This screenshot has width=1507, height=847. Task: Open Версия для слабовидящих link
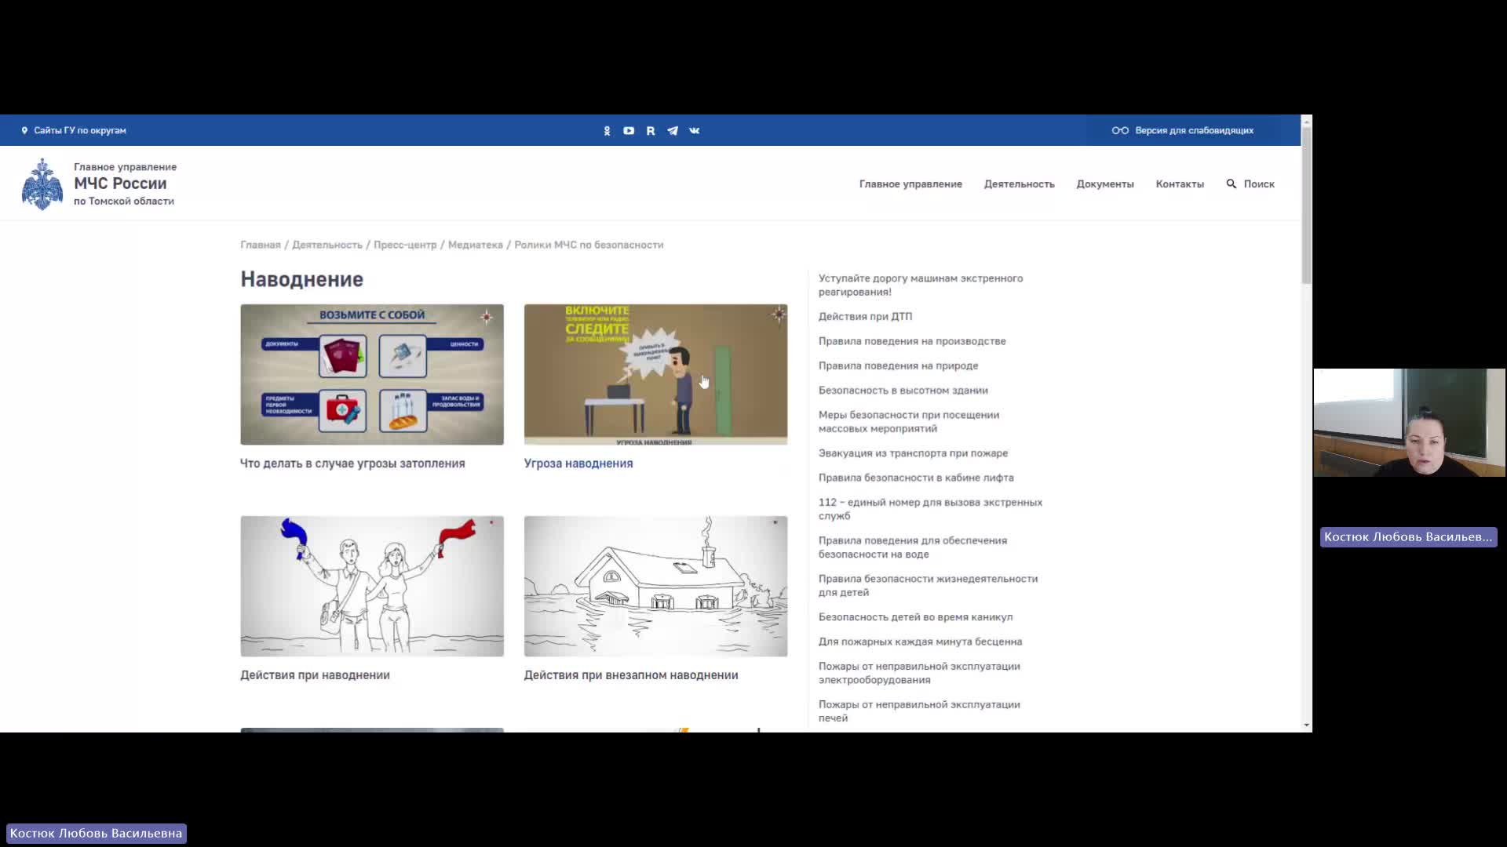1194,130
